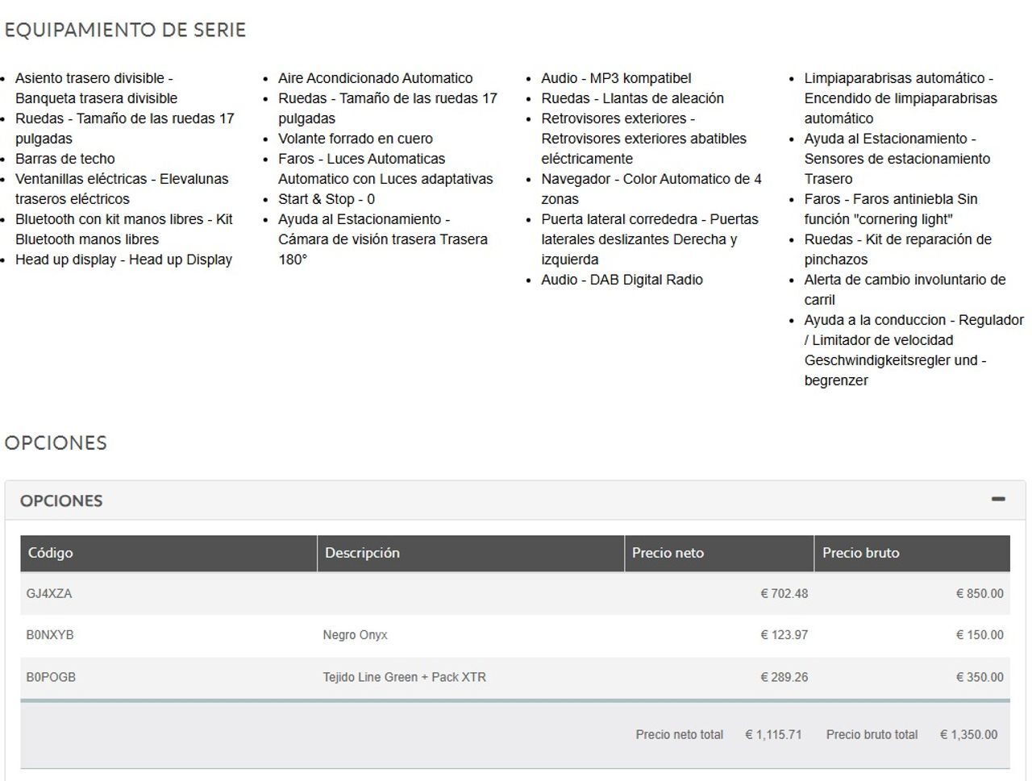Collapse the OPCIONES panel with minus icon
1032x781 pixels.
point(998,500)
